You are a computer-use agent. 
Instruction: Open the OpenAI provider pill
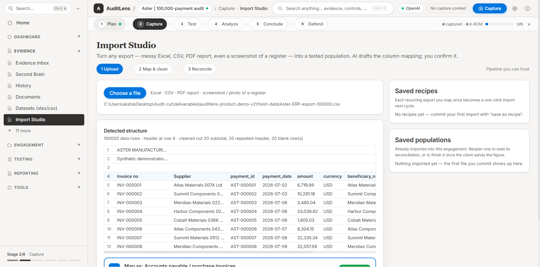pyautogui.click(x=411, y=8)
